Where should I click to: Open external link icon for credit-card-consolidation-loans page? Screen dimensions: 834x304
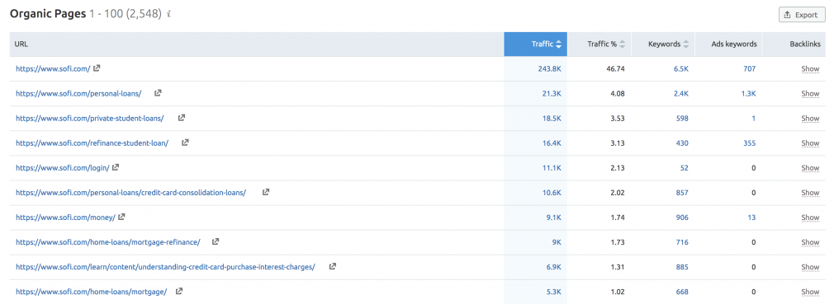266,192
